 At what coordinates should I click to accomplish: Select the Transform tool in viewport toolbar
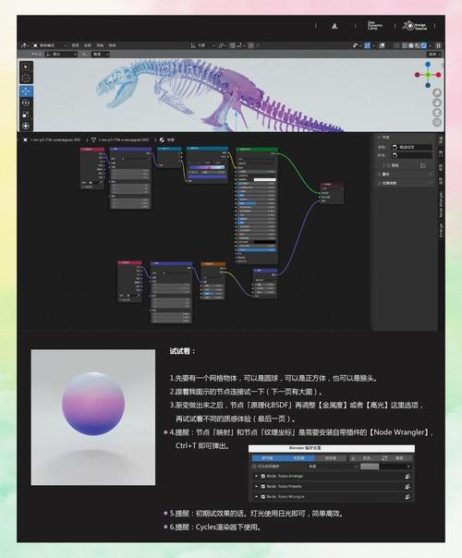click(26, 126)
